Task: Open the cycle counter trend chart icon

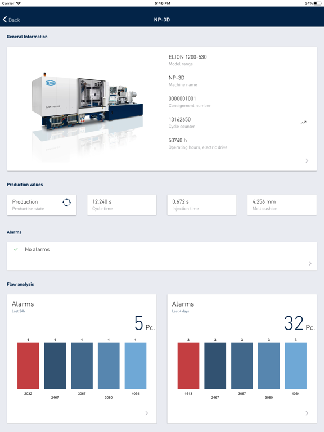Action: coord(303,123)
